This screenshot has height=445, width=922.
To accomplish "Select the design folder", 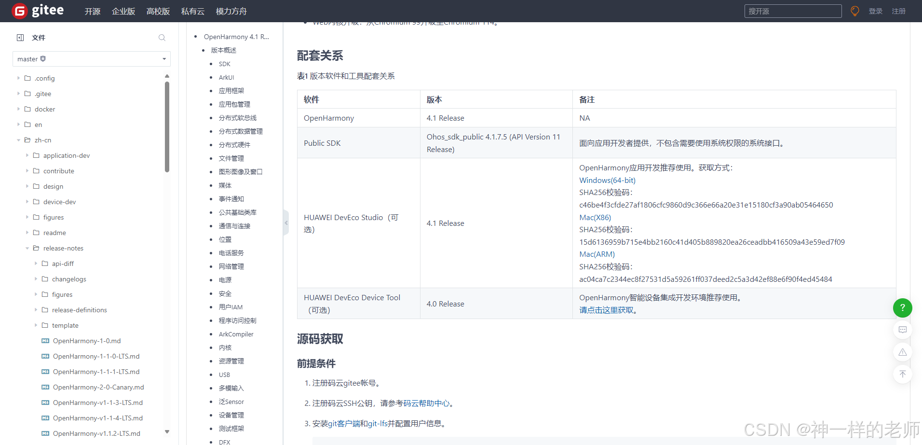I will pyautogui.click(x=53, y=186).
